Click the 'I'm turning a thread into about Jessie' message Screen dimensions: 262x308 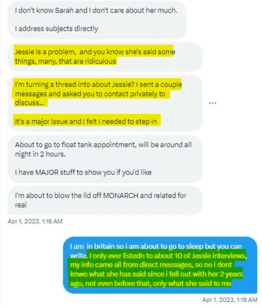click(105, 103)
